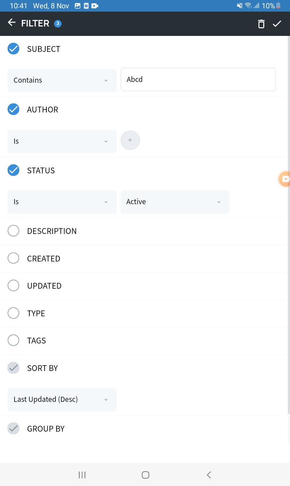
Task: Enable the Created filter
Action: [x=13, y=258]
